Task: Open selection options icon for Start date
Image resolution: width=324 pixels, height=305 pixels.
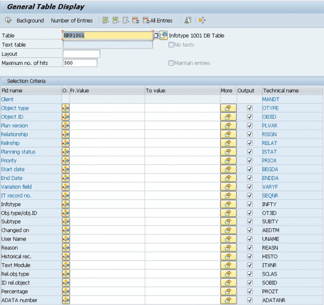Action: (65, 169)
